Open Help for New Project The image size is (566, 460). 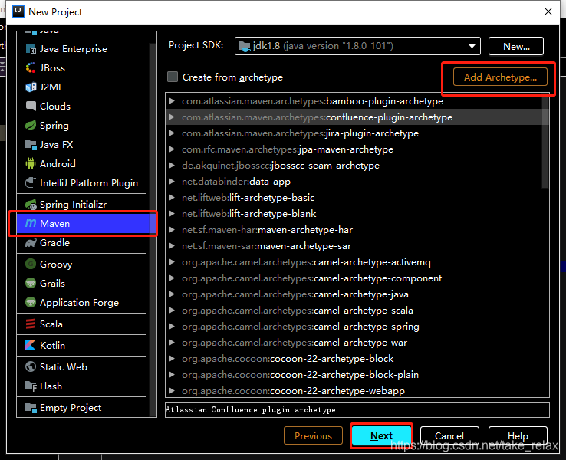(x=518, y=435)
